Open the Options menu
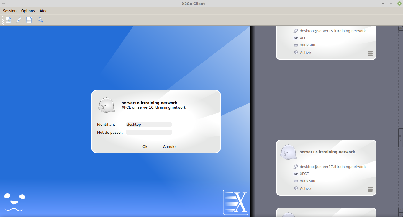This screenshot has width=403, height=217. 28,11
